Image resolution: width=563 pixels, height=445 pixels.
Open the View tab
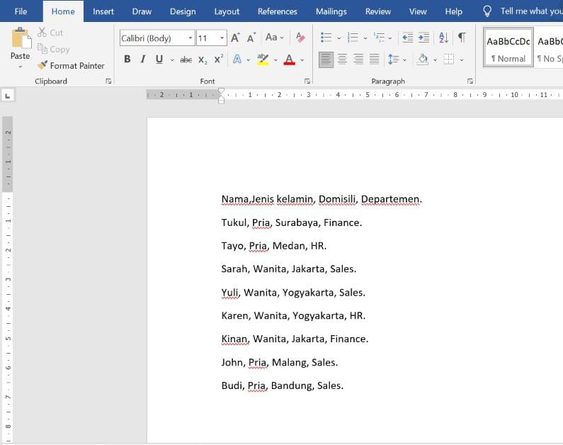(x=418, y=11)
